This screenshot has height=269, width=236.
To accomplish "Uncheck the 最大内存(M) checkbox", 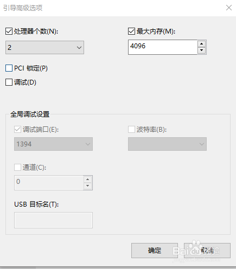I will click(x=131, y=31).
